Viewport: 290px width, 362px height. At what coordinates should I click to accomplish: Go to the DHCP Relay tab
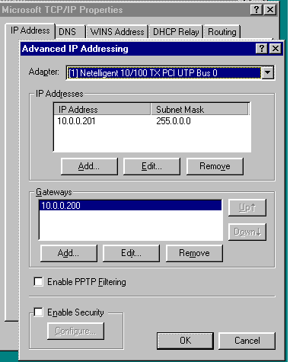point(176,32)
